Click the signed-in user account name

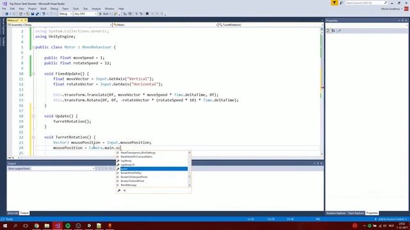tap(390, 8)
